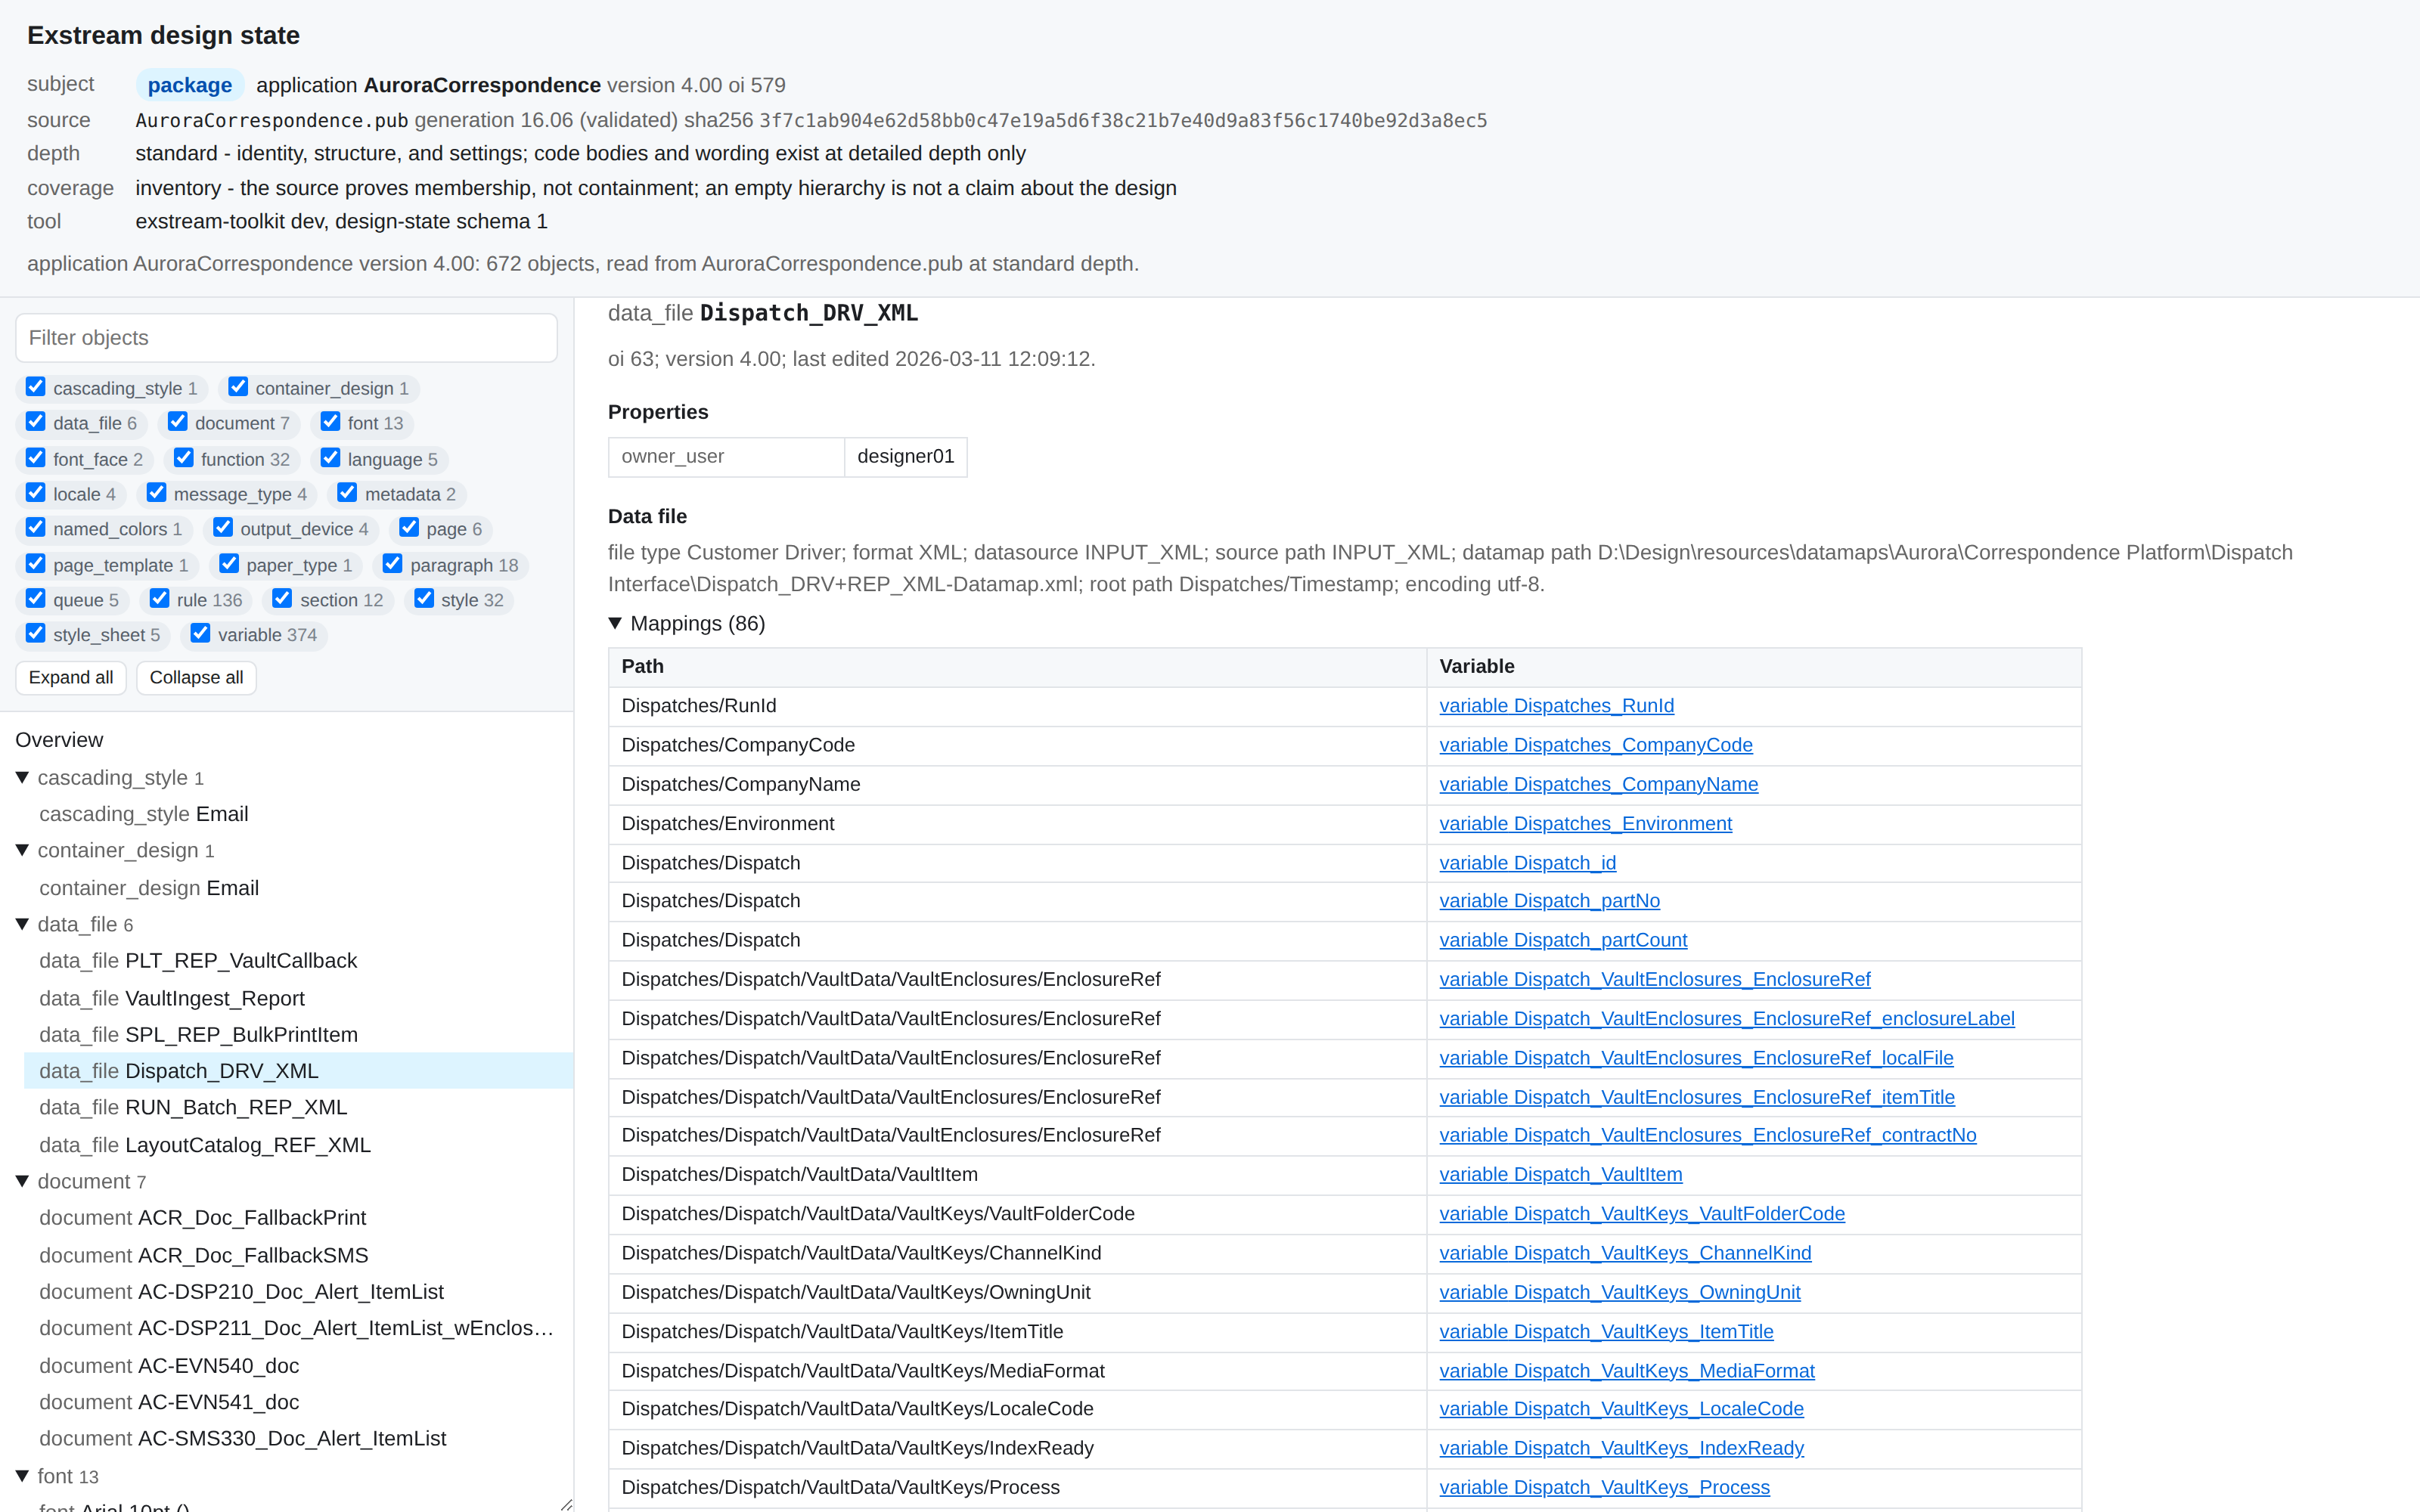Toggle the container_design filter checkbox
Image resolution: width=2420 pixels, height=1512 pixels.
(238, 387)
